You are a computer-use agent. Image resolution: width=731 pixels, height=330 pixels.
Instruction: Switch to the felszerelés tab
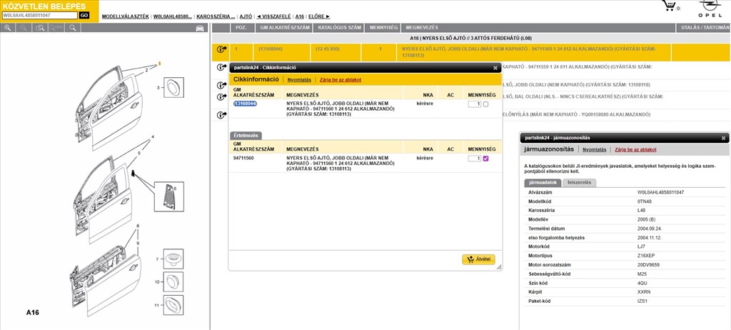pyautogui.click(x=579, y=183)
